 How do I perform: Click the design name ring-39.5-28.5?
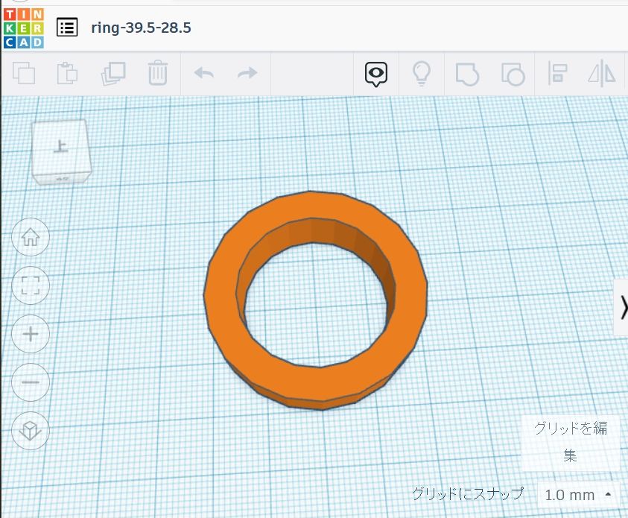(x=141, y=28)
